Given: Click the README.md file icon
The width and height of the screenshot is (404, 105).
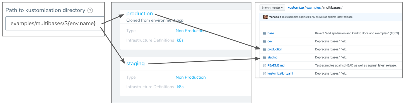Looking at the screenshot, I should pyautogui.click(x=265, y=65).
